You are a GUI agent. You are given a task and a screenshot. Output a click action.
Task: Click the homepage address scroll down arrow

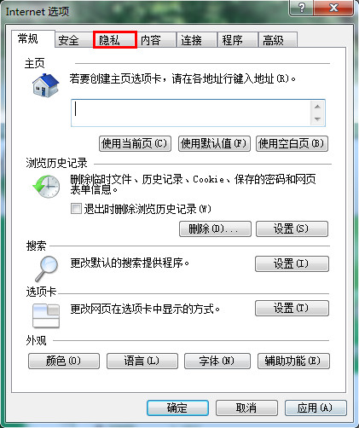pyautogui.click(x=317, y=119)
